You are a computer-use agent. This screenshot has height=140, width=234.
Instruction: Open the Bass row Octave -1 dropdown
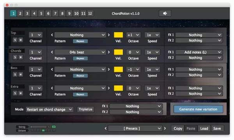coord(133,70)
